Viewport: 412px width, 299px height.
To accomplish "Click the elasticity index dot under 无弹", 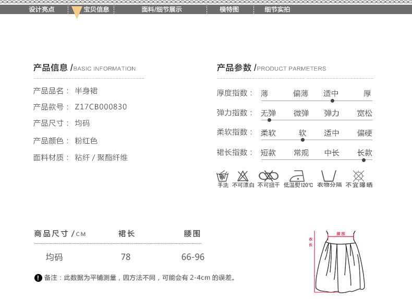I will (269, 120).
